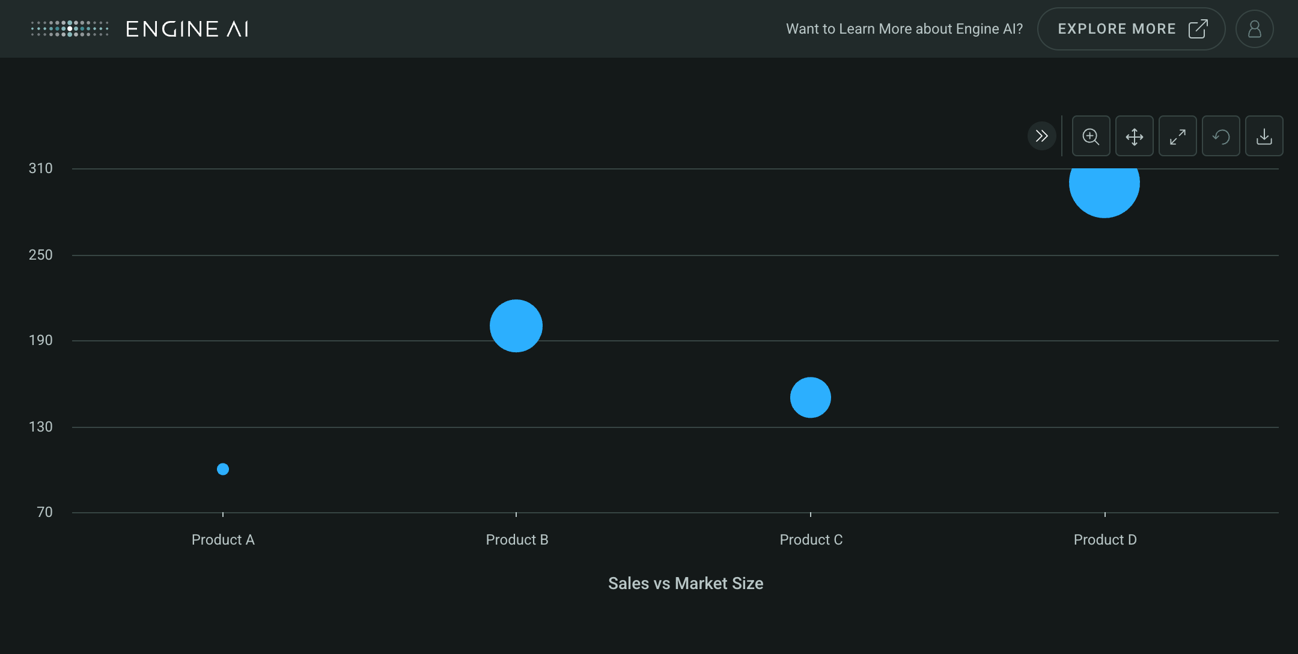Image resolution: width=1298 pixels, height=654 pixels.
Task: Reset chart with the undo arrow icon
Action: click(x=1221, y=136)
